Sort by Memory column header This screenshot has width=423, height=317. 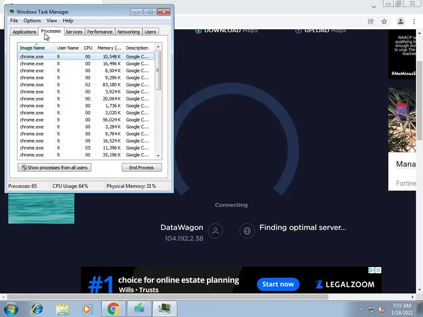pos(109,48)
